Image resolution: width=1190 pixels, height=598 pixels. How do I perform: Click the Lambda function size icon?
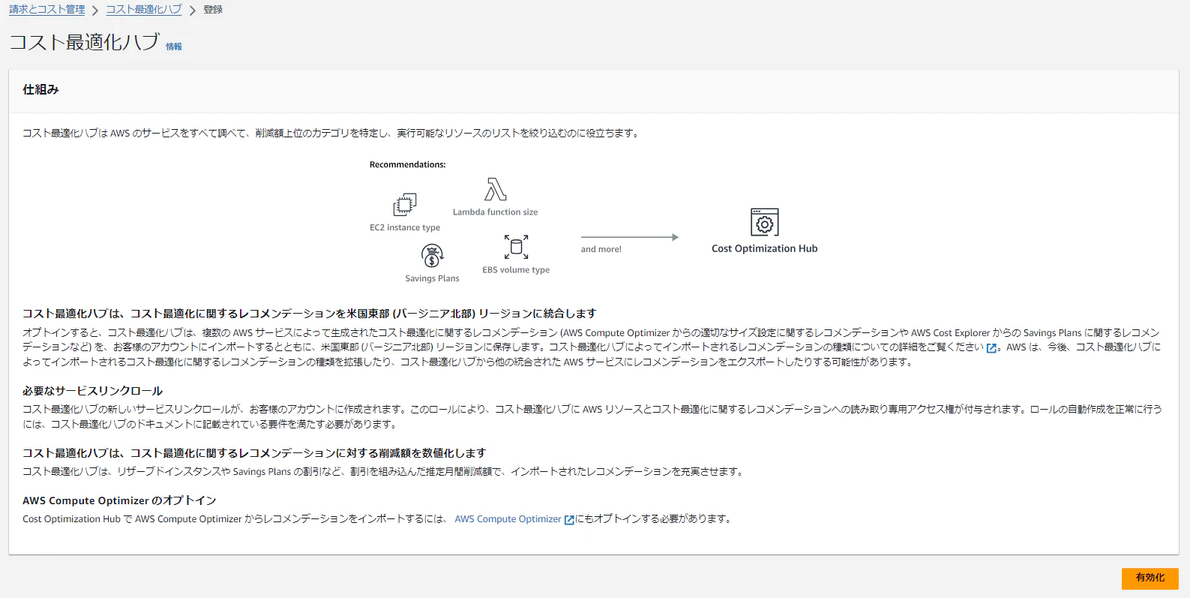coord(495,189)
